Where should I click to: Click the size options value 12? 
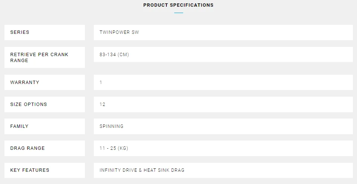click(102, 104)
